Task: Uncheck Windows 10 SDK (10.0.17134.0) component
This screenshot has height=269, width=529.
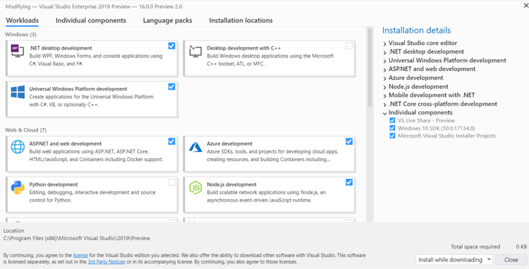Action: [x=392, y=128]
